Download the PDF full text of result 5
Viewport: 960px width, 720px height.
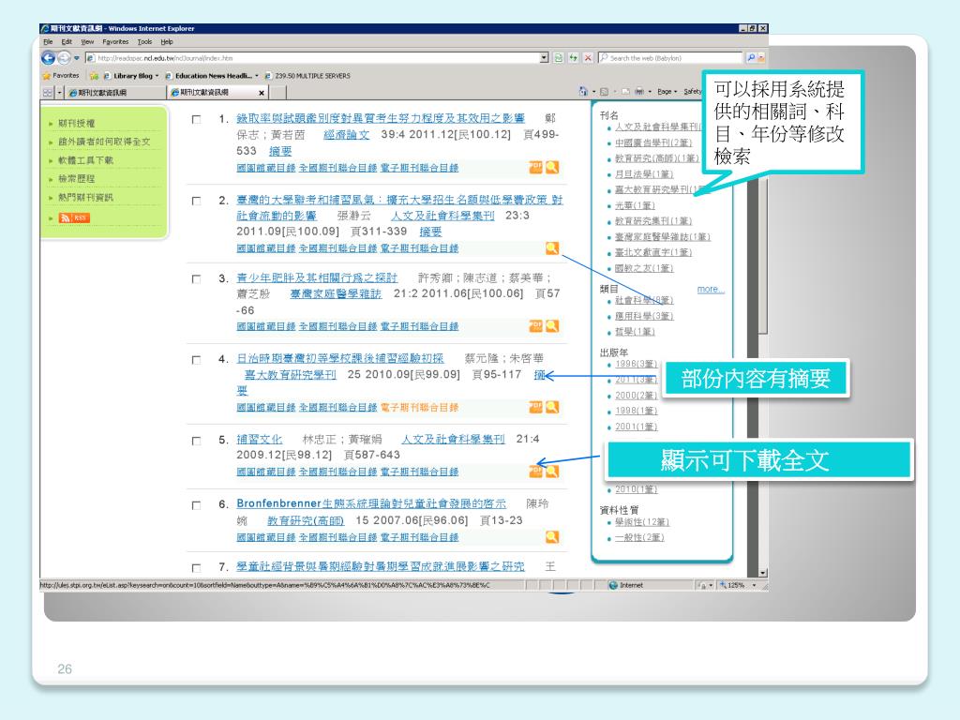tap(536, 471)
